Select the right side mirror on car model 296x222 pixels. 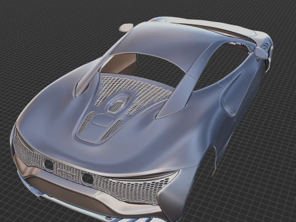[261, 52]
